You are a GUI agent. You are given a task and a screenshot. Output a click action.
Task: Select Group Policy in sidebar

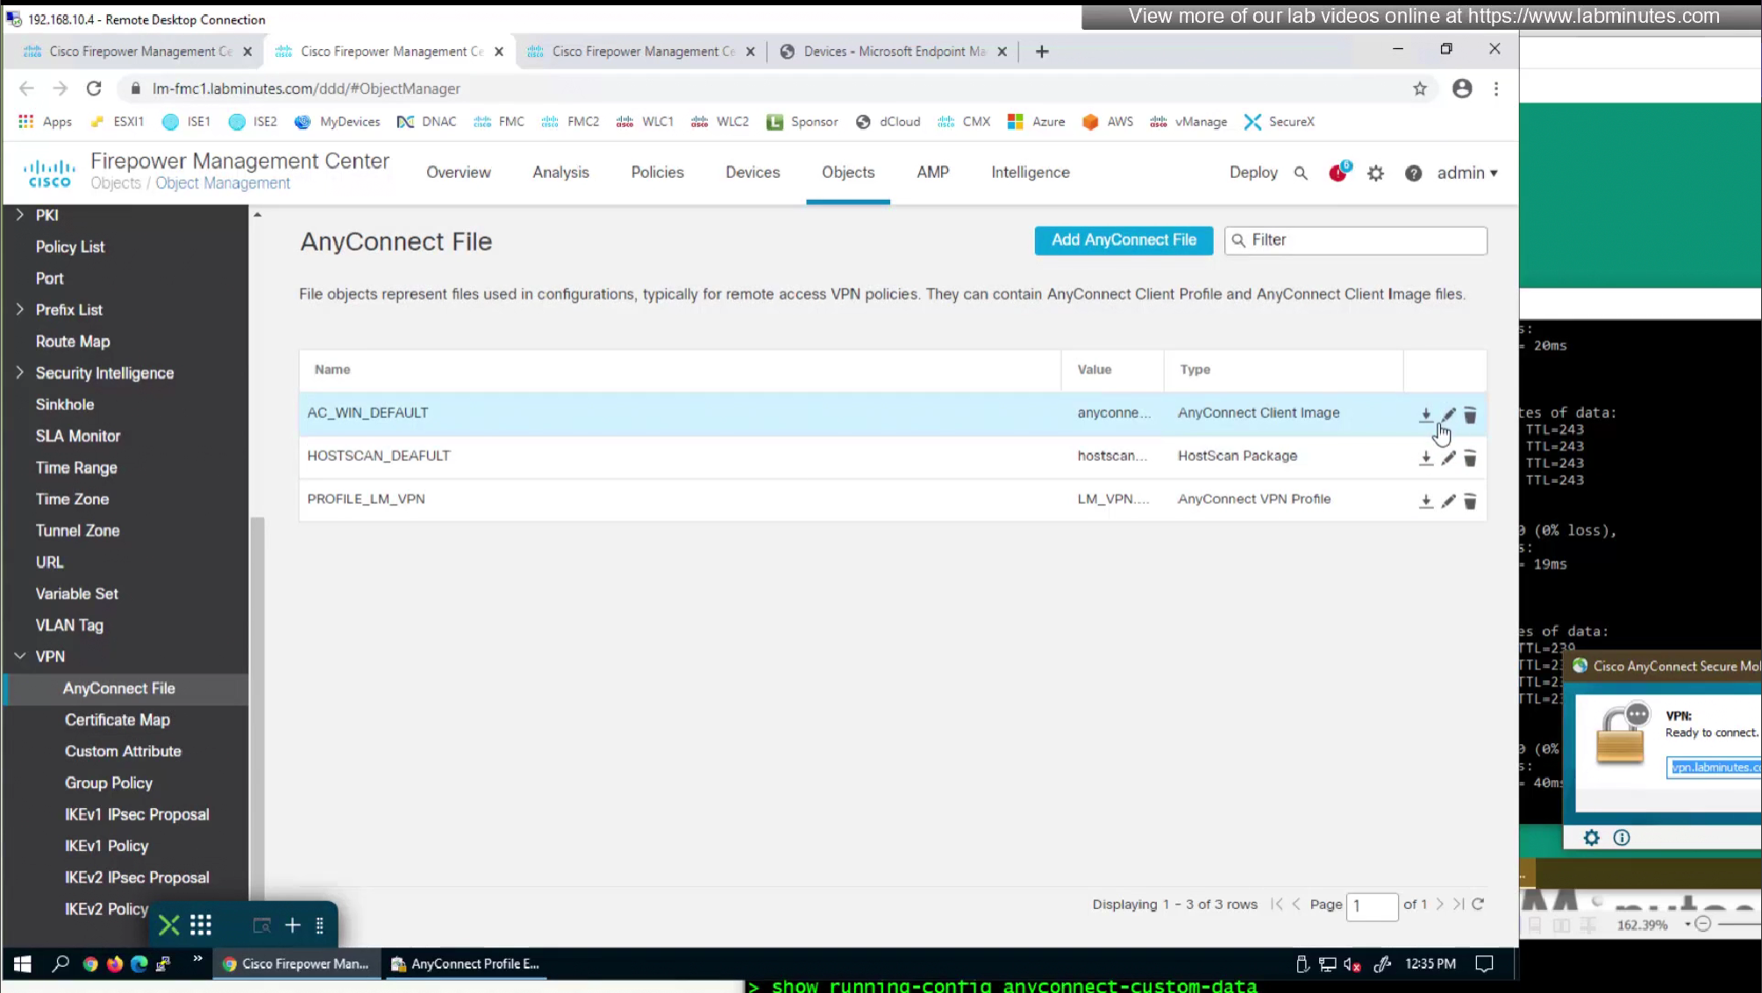(x=109, y=783)
